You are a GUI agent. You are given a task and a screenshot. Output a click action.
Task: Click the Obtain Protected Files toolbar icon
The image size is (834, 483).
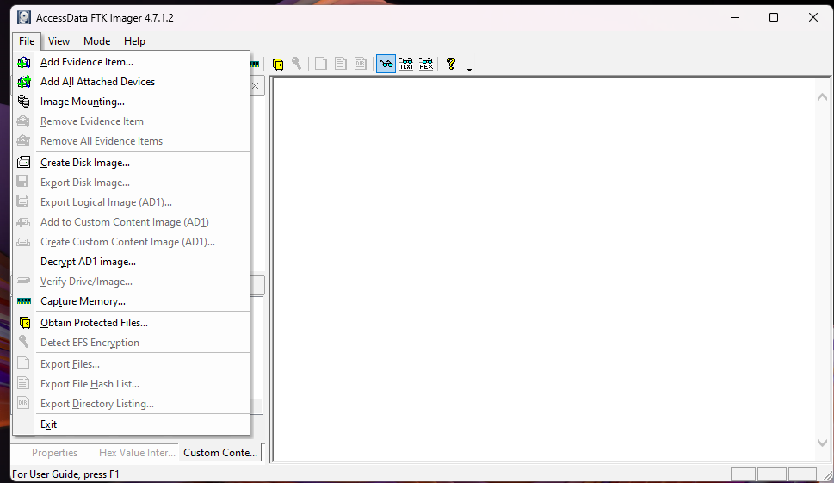coord(278,64)
